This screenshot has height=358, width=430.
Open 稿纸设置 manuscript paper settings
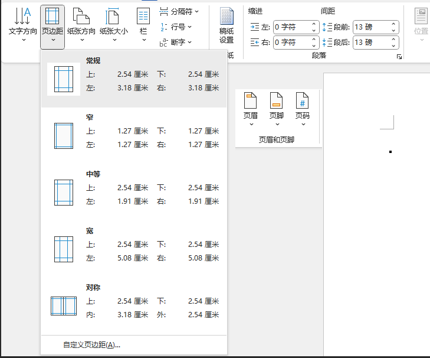point(227,26)
